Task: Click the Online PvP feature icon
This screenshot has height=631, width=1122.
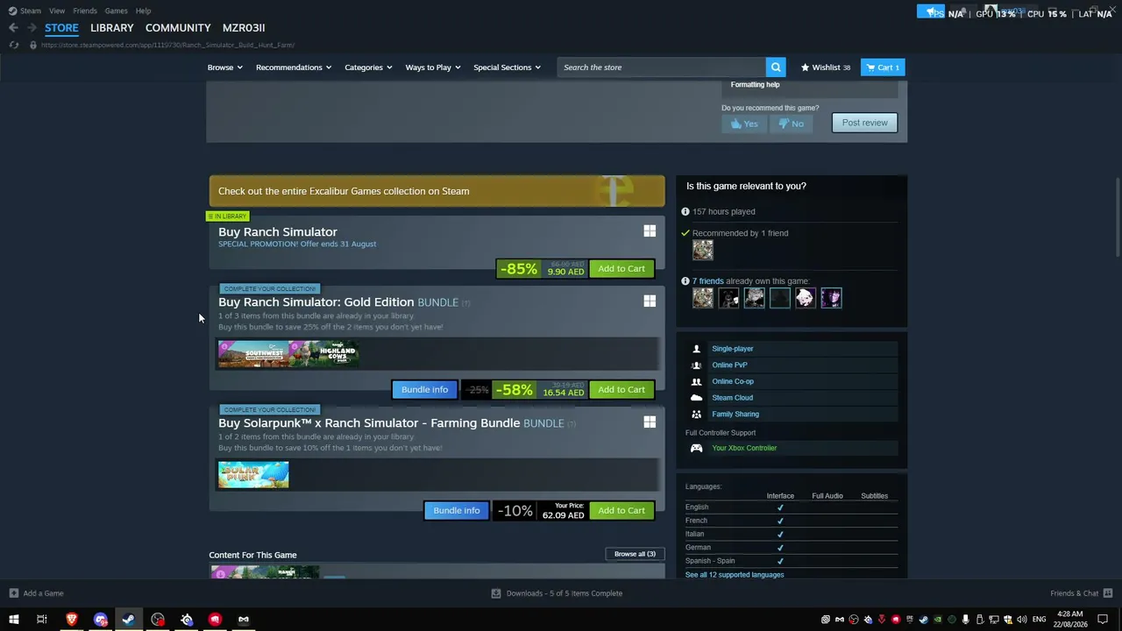Action: point(696,365)
